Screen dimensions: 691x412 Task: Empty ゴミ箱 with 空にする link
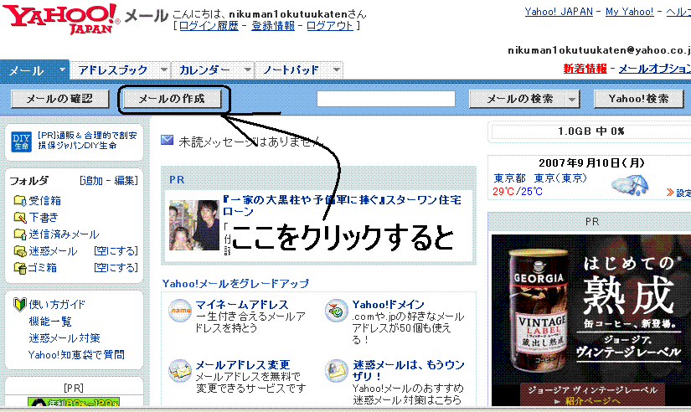(x=116, y=268)
